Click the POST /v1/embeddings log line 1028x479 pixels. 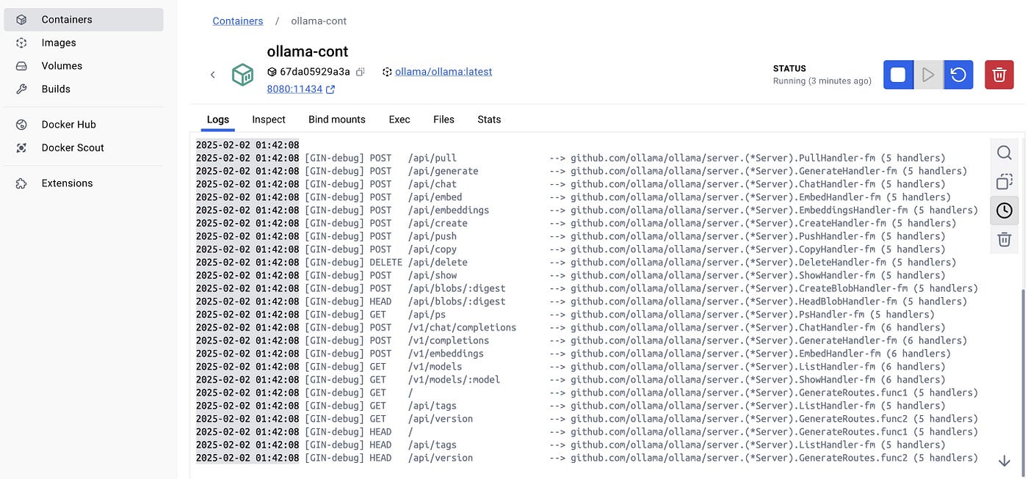click(573, 354)
